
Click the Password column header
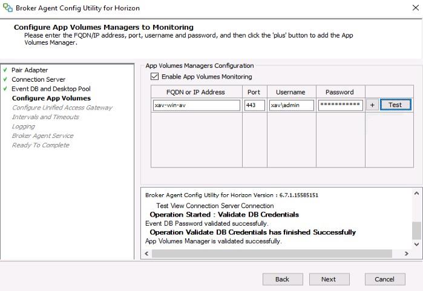(x=339, y=92)
